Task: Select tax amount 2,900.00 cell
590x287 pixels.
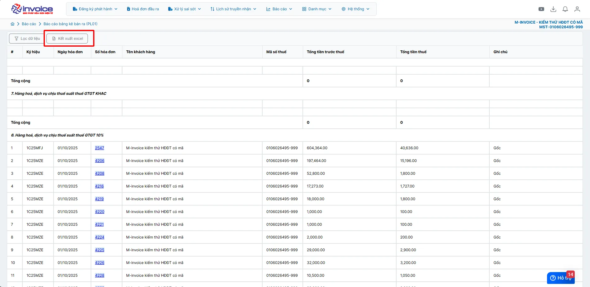Action: (x=443, y=250)
